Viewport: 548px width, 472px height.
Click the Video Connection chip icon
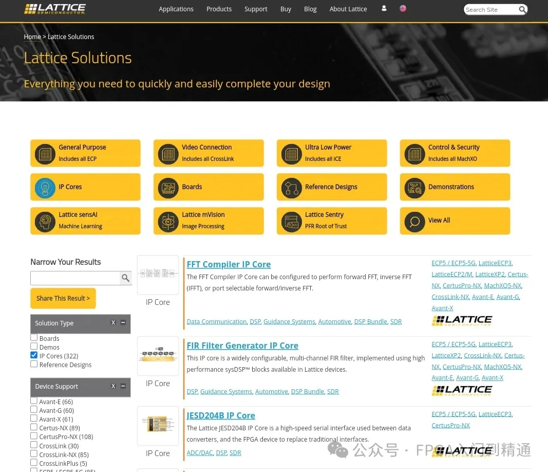click(168, 154)
